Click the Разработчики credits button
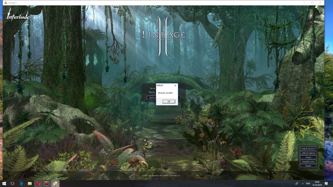 click(308, 161)
